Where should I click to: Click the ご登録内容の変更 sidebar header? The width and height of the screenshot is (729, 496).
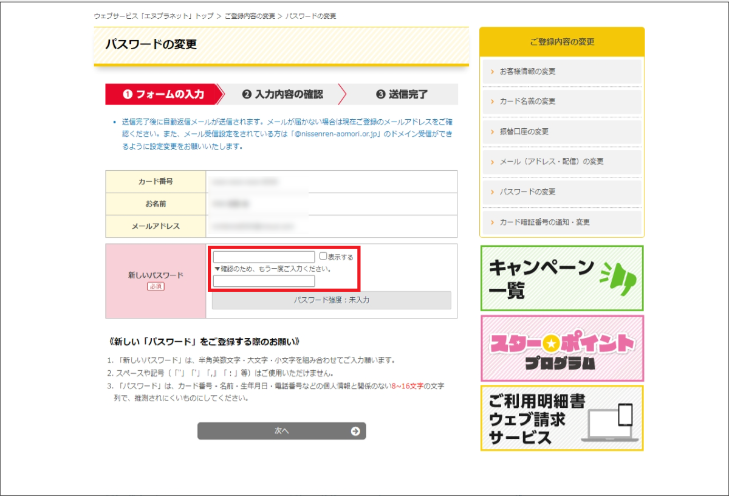[x=562, y=42]
